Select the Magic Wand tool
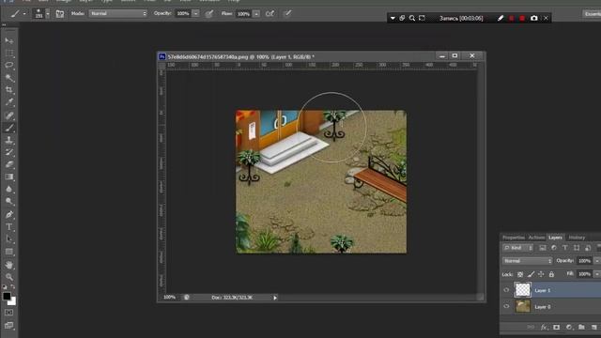The image size is (601, 338). [9, 78]
